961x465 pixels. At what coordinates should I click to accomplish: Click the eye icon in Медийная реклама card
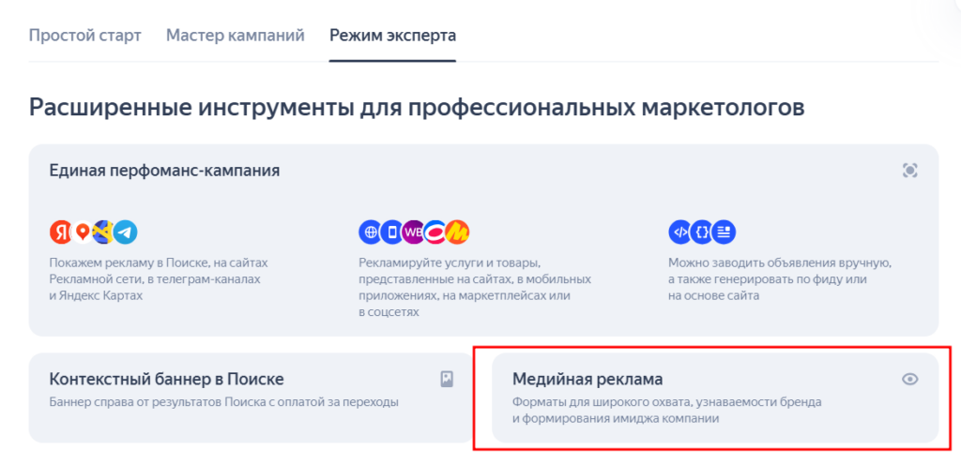coord(908,379)
